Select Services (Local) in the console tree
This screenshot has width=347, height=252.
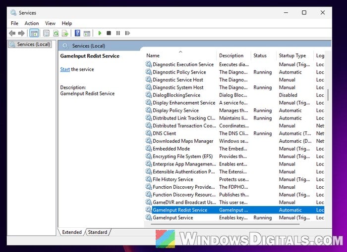pyautogui.click(x=30, y=44)
